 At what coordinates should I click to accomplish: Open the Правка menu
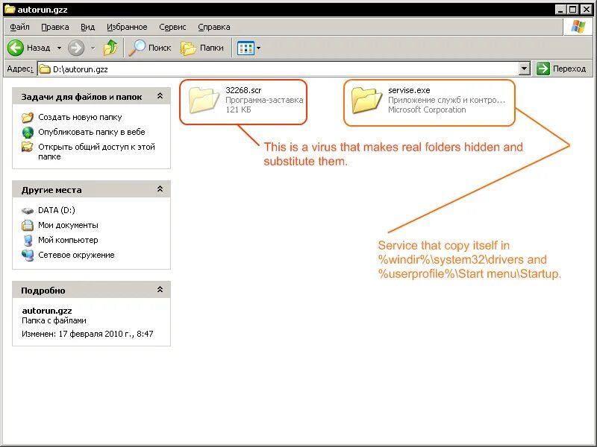point(54,27)
